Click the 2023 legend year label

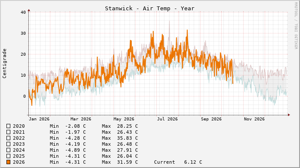19,144
